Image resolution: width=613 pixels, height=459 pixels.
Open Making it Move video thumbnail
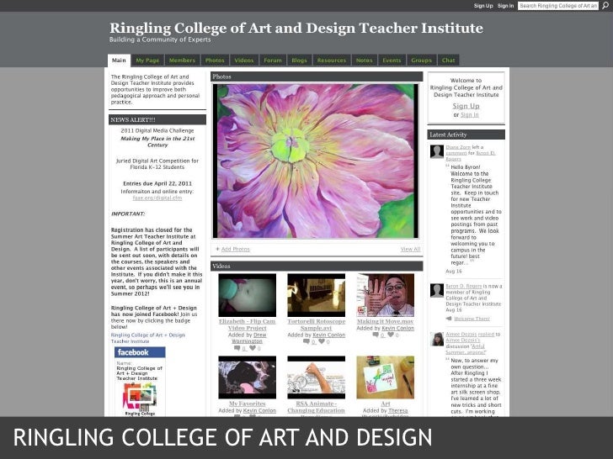(x=386, y=295)
